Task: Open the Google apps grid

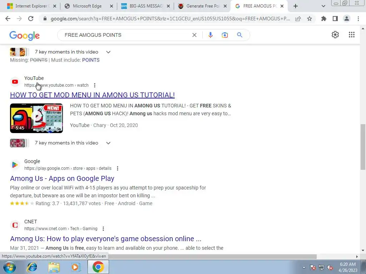Action: 352,35
